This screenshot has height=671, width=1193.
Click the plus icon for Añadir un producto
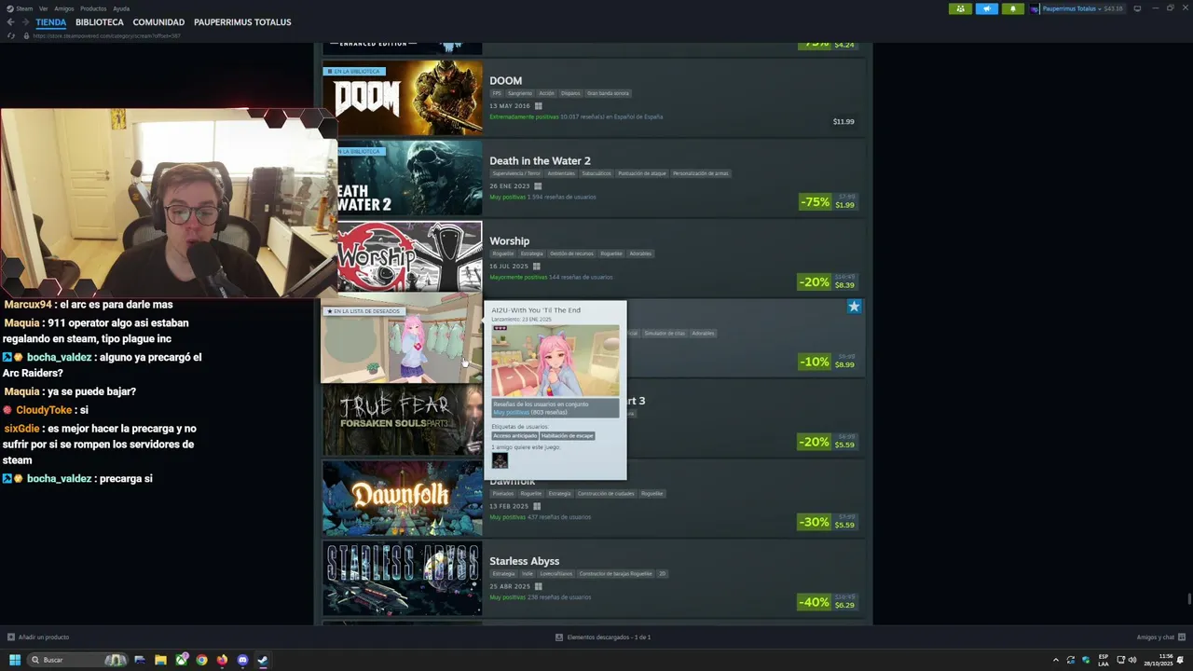11,637
